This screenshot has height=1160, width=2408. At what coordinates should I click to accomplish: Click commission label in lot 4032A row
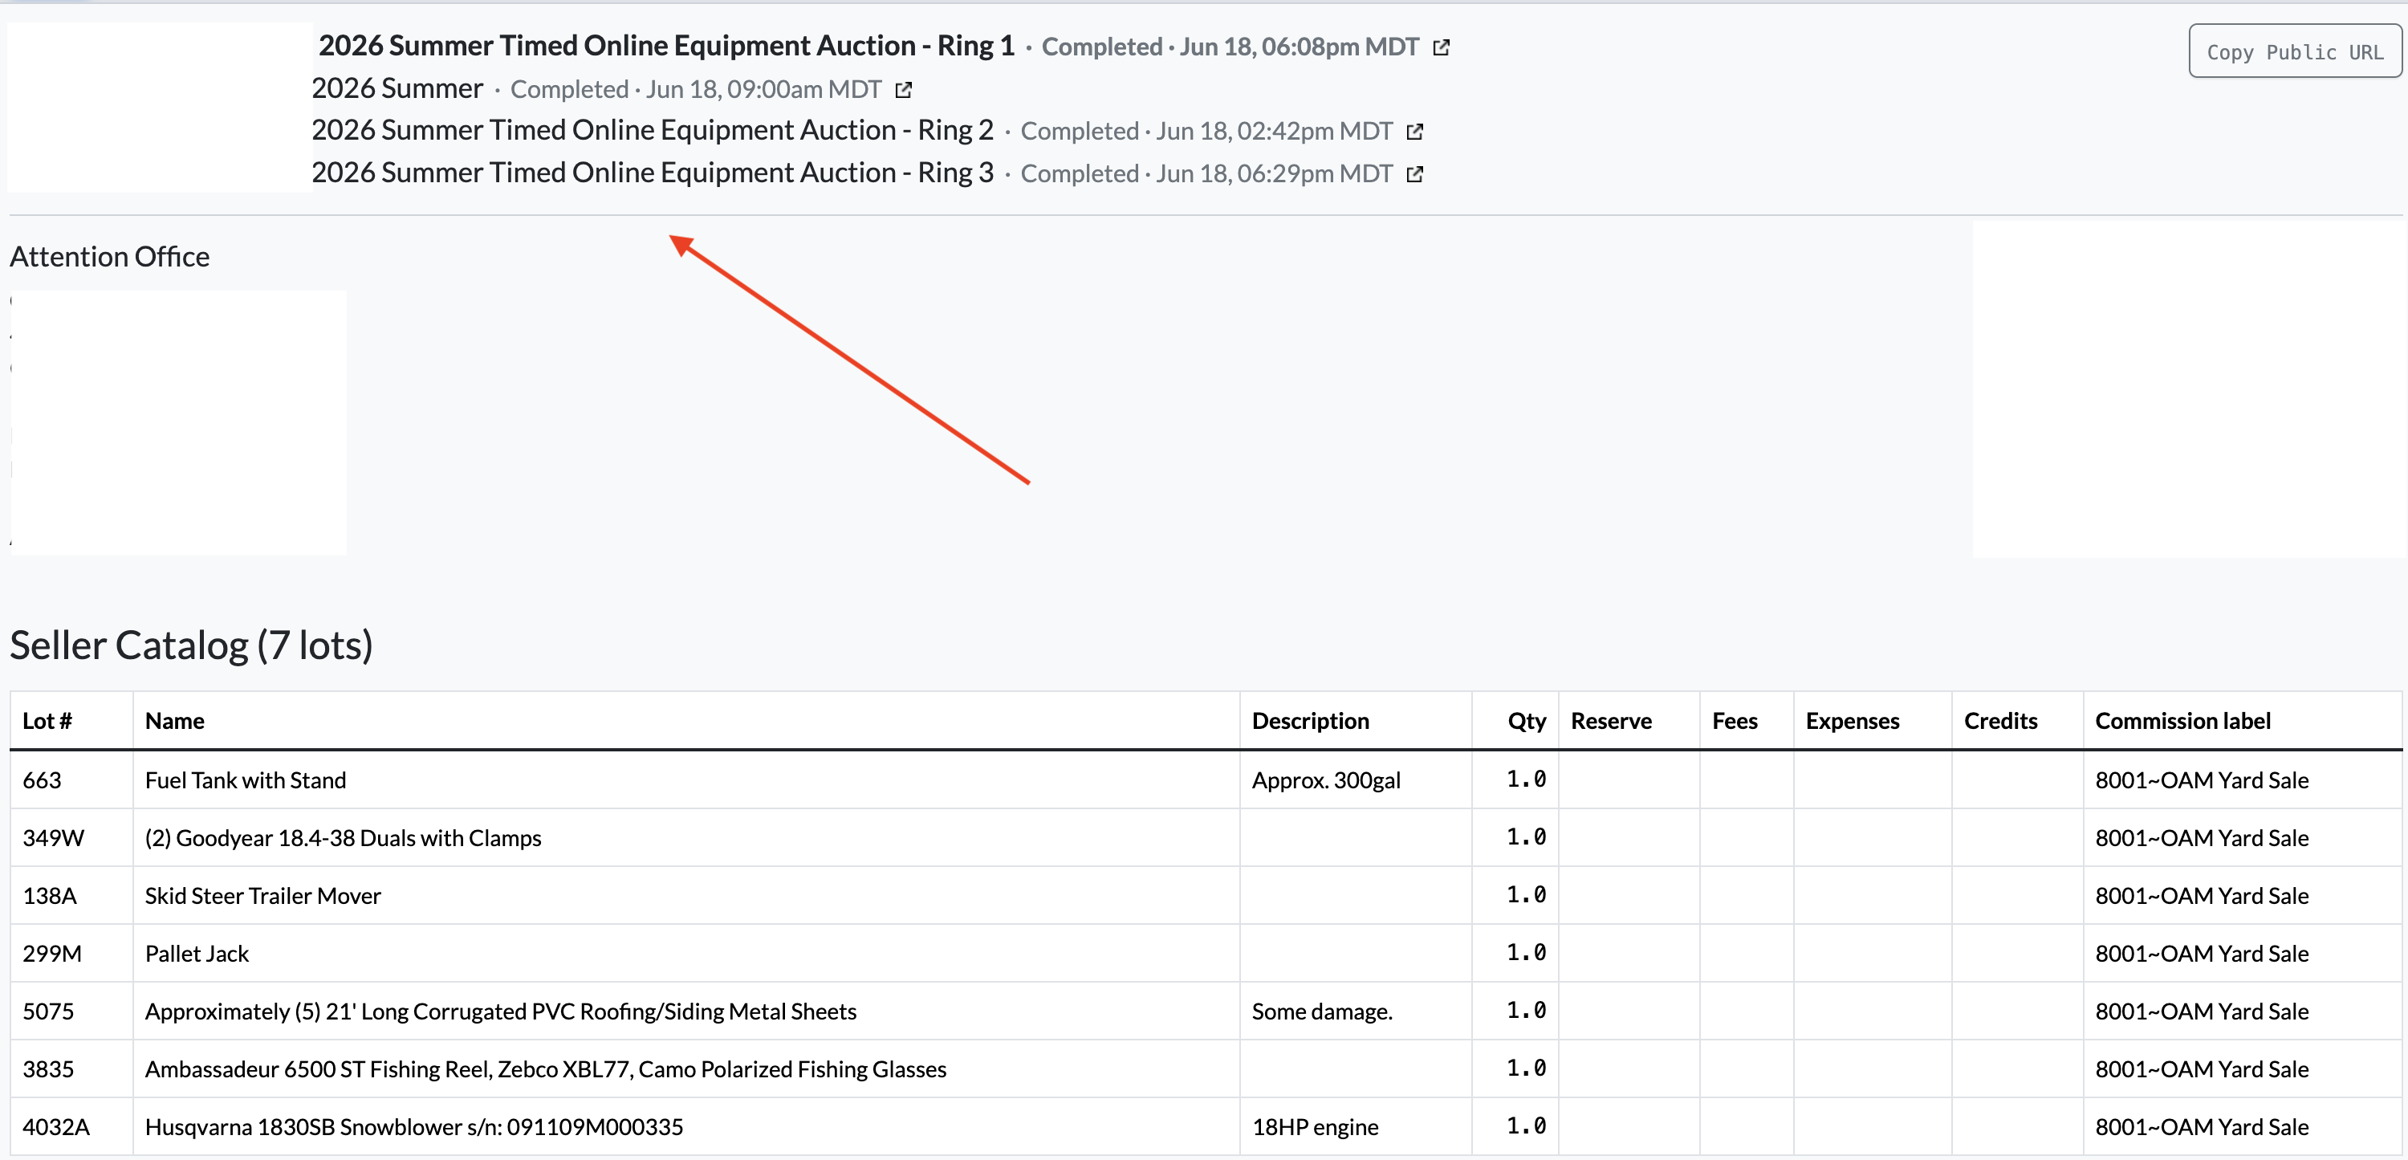pyautogui.click(x=2202, y=1128)
